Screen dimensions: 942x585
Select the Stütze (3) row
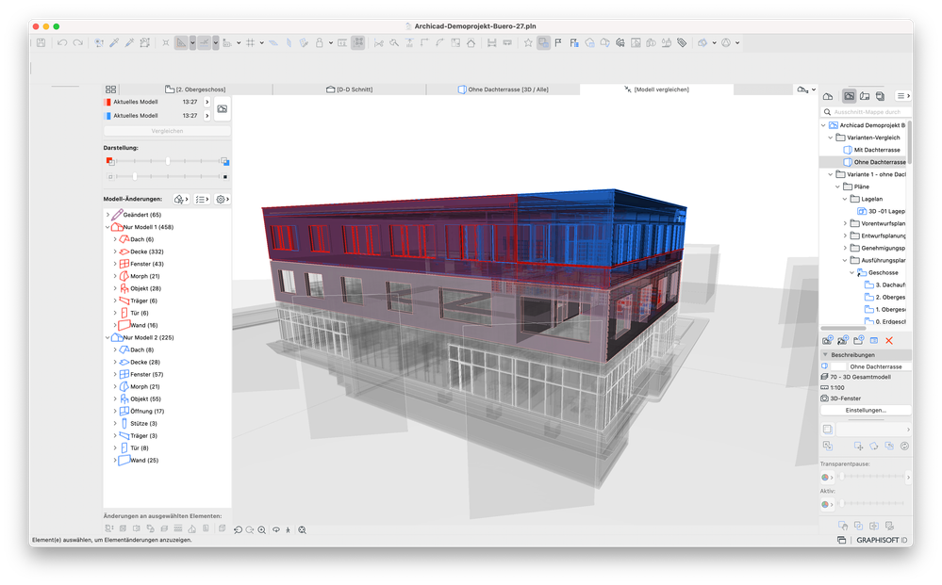[167, 424]
